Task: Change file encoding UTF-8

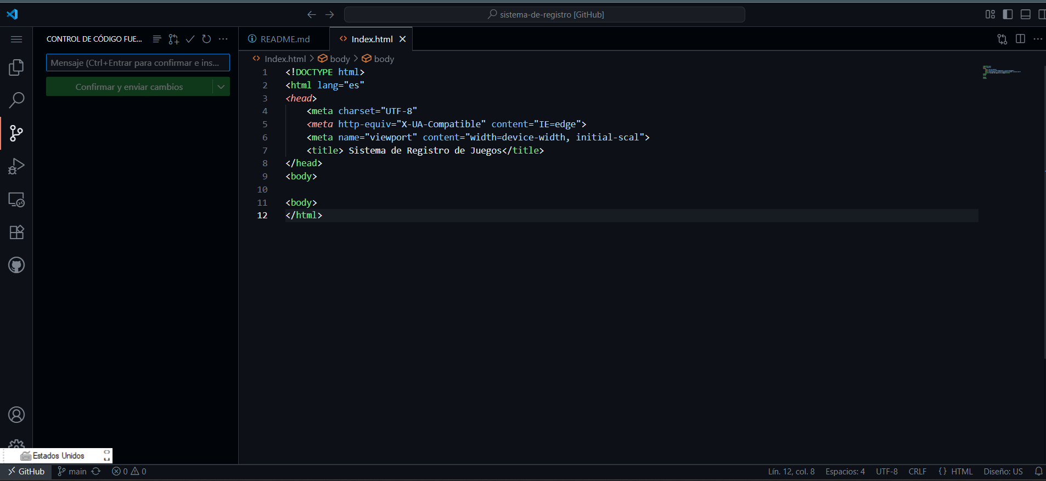Action: pyautogui.click(x=886, y=471)
